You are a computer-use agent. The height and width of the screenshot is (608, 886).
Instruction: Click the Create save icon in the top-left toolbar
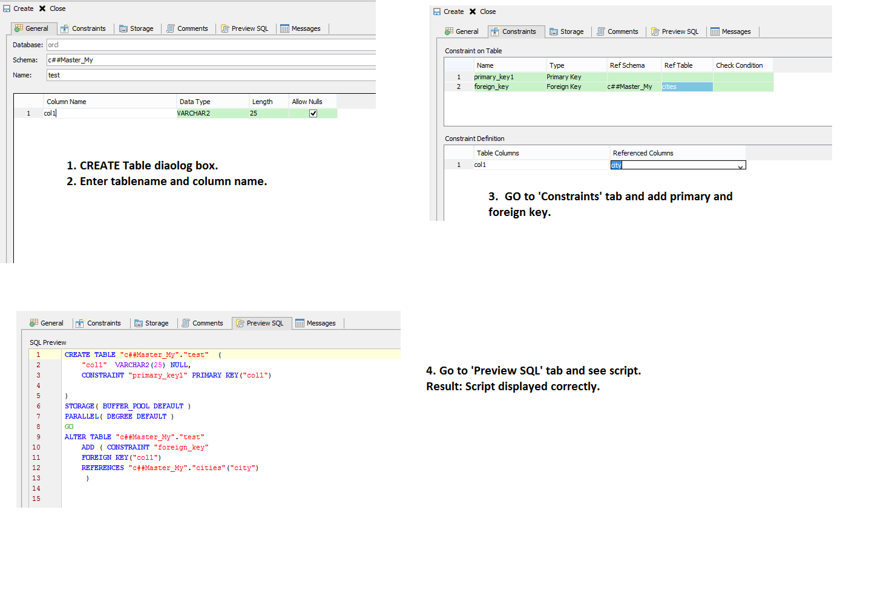pos(7,8)
